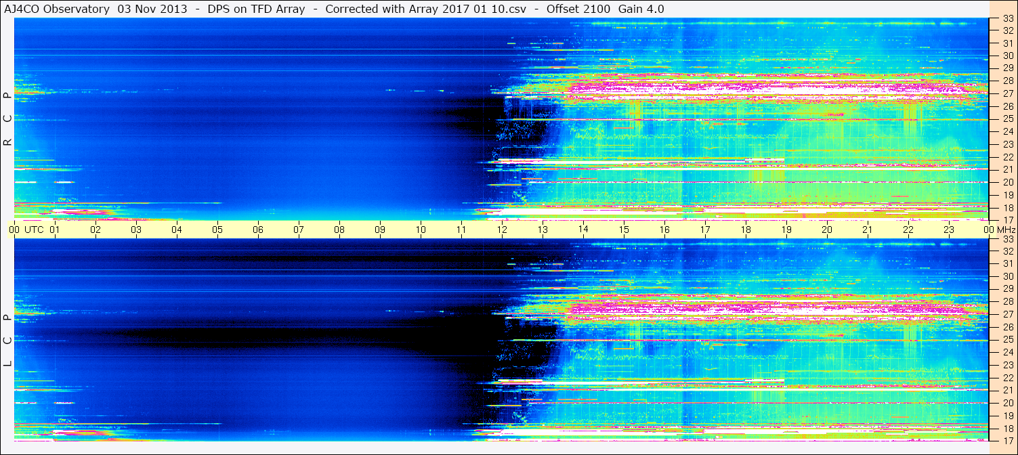Screen dimensions: 1018x455
Task: Click the 20 MHz label in LCP panel
Action: pos(1008,403)
